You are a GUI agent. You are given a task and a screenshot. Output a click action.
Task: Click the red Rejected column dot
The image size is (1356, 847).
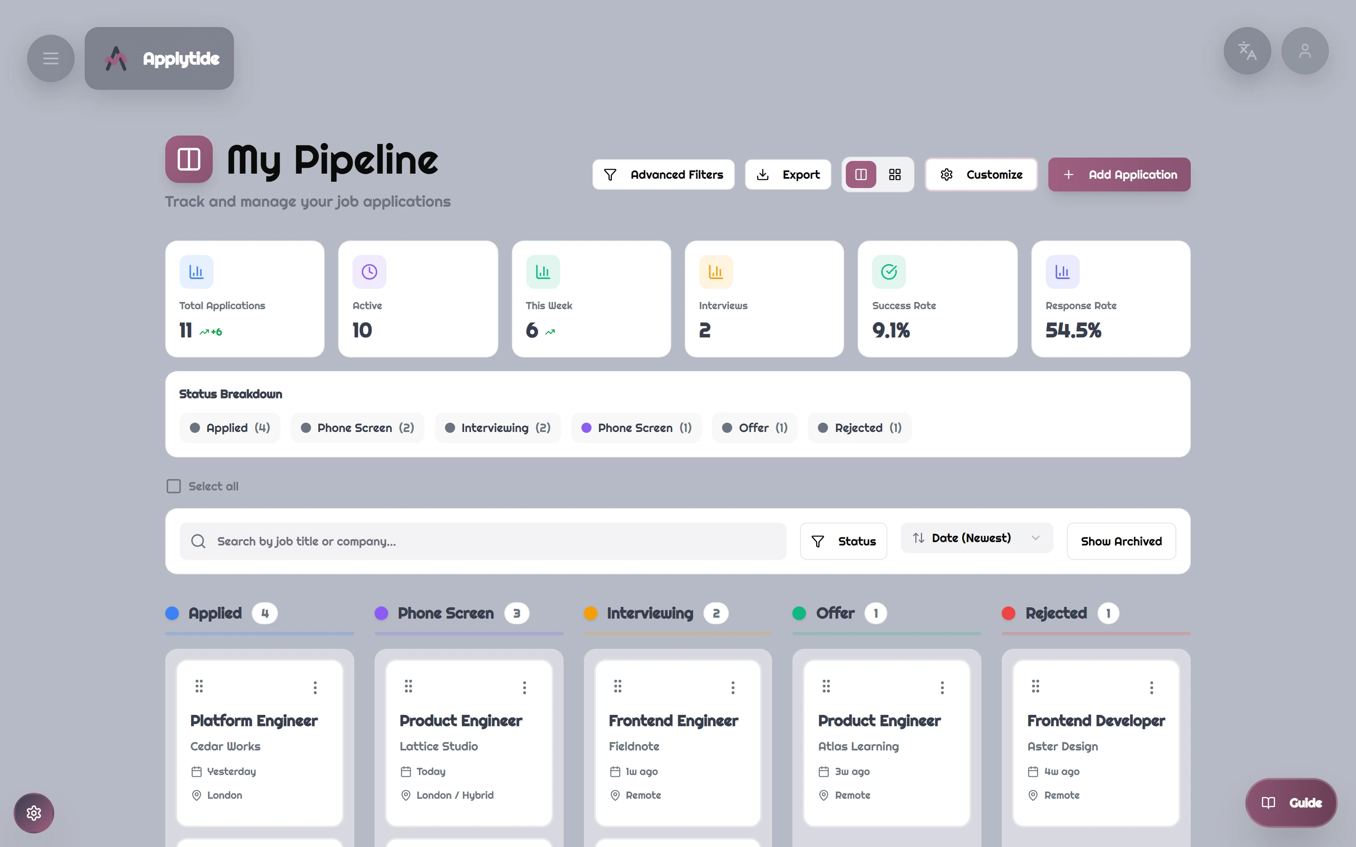point(1009,613)
